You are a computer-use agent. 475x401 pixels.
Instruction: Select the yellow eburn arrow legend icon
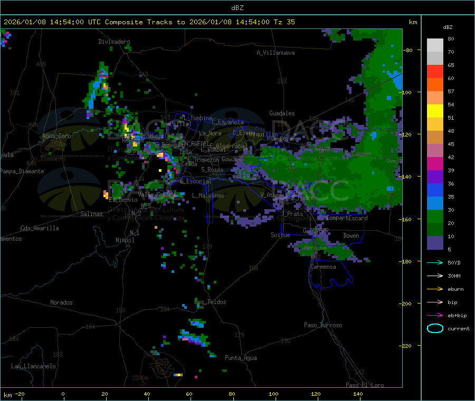(435, 289)
